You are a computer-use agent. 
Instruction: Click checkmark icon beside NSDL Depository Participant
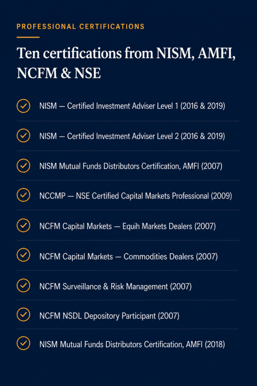(x=23, y=314)
